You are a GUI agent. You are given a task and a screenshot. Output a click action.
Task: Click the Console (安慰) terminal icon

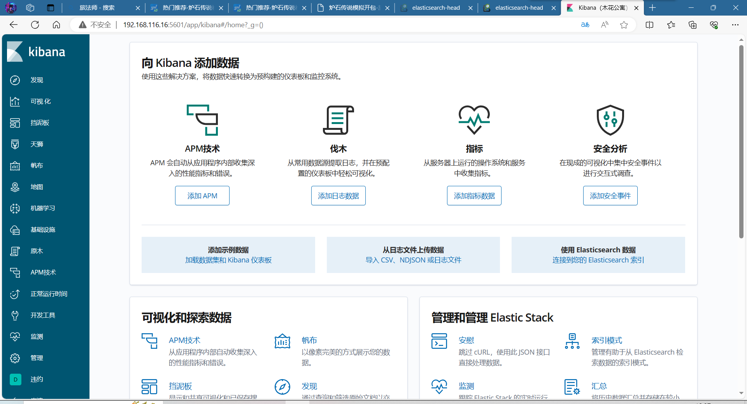439,341
